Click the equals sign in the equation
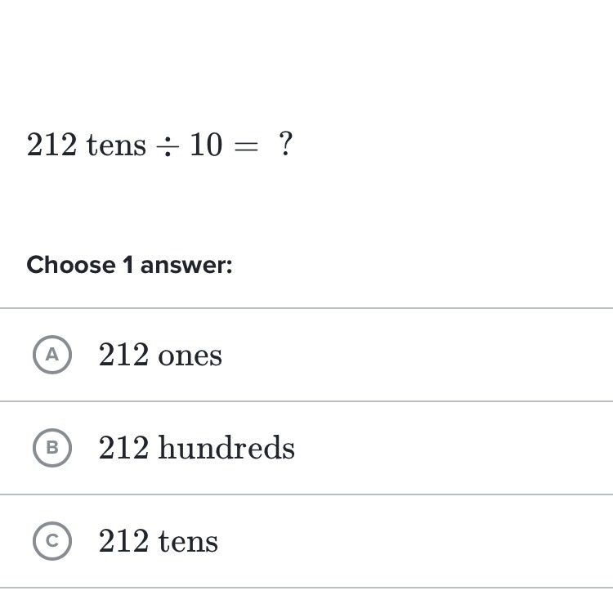 point(245,146)
